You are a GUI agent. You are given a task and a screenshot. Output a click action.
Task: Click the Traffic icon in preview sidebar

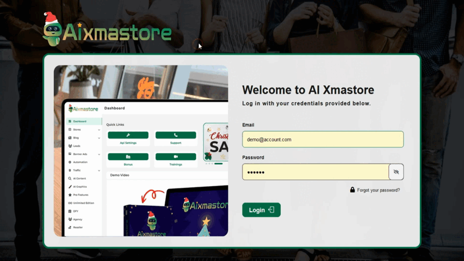coord(70,171)
